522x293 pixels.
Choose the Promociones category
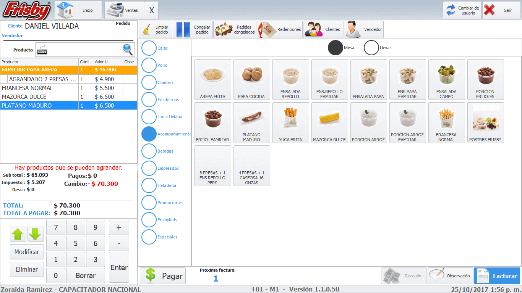point(149,203)
